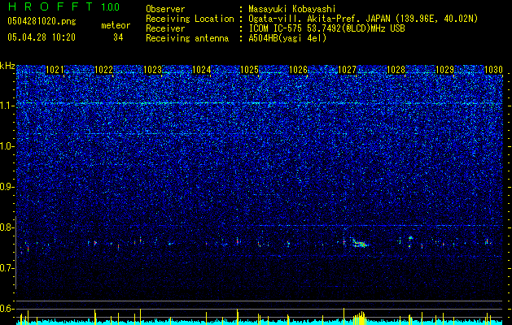Click the receiver text ICOM IC-575
This screenshot has width=512, height=325.
275,28
